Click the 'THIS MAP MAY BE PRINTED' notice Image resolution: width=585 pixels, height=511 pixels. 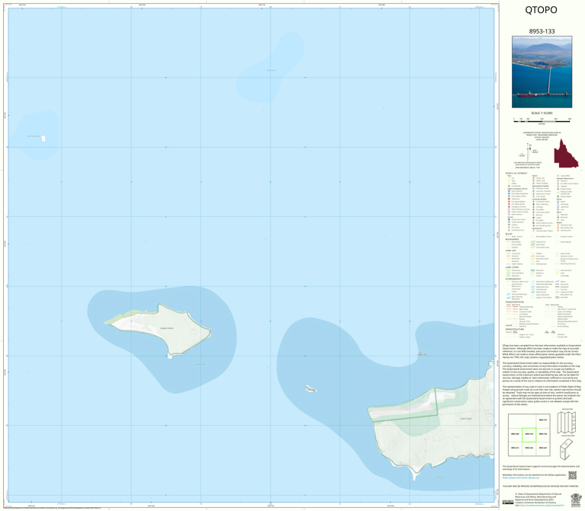pos(539,487)
